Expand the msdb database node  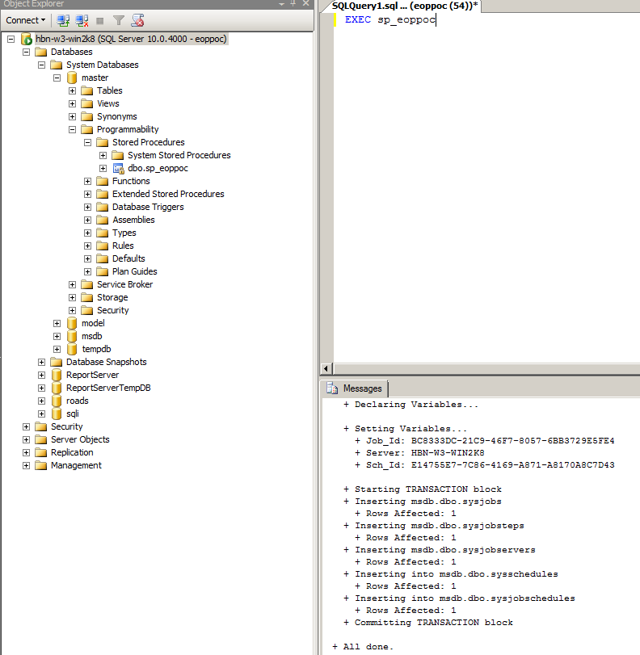click(x=57, y=336)
